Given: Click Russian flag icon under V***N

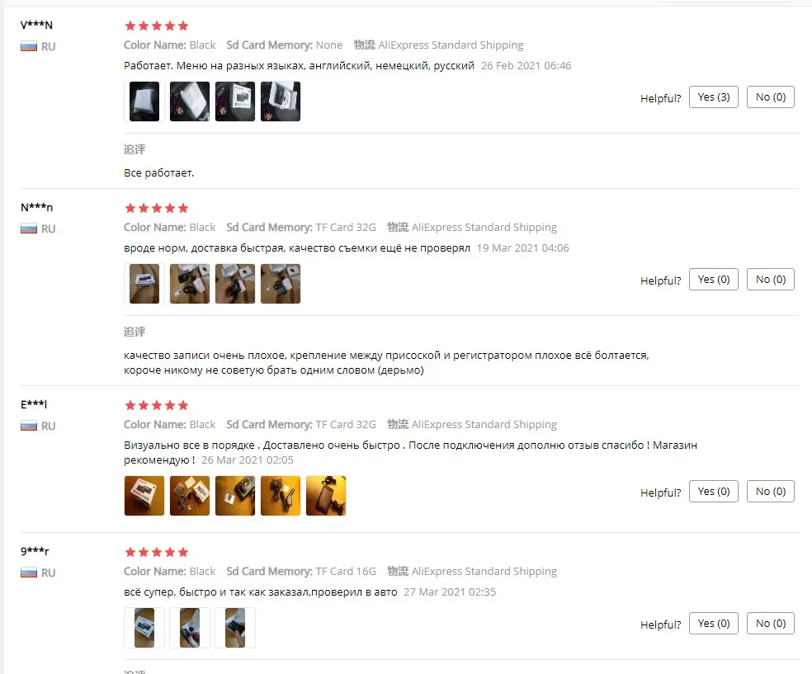Looking at the screenshot, I should (x=29, y=46).
